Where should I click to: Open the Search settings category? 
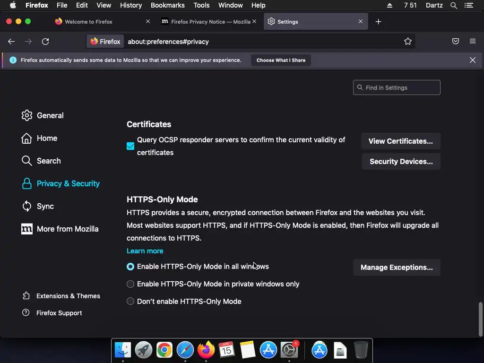[41, 161]
